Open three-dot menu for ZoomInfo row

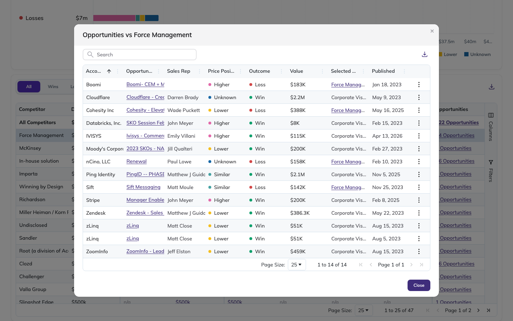pyautogui.click(x=419, y=251)
